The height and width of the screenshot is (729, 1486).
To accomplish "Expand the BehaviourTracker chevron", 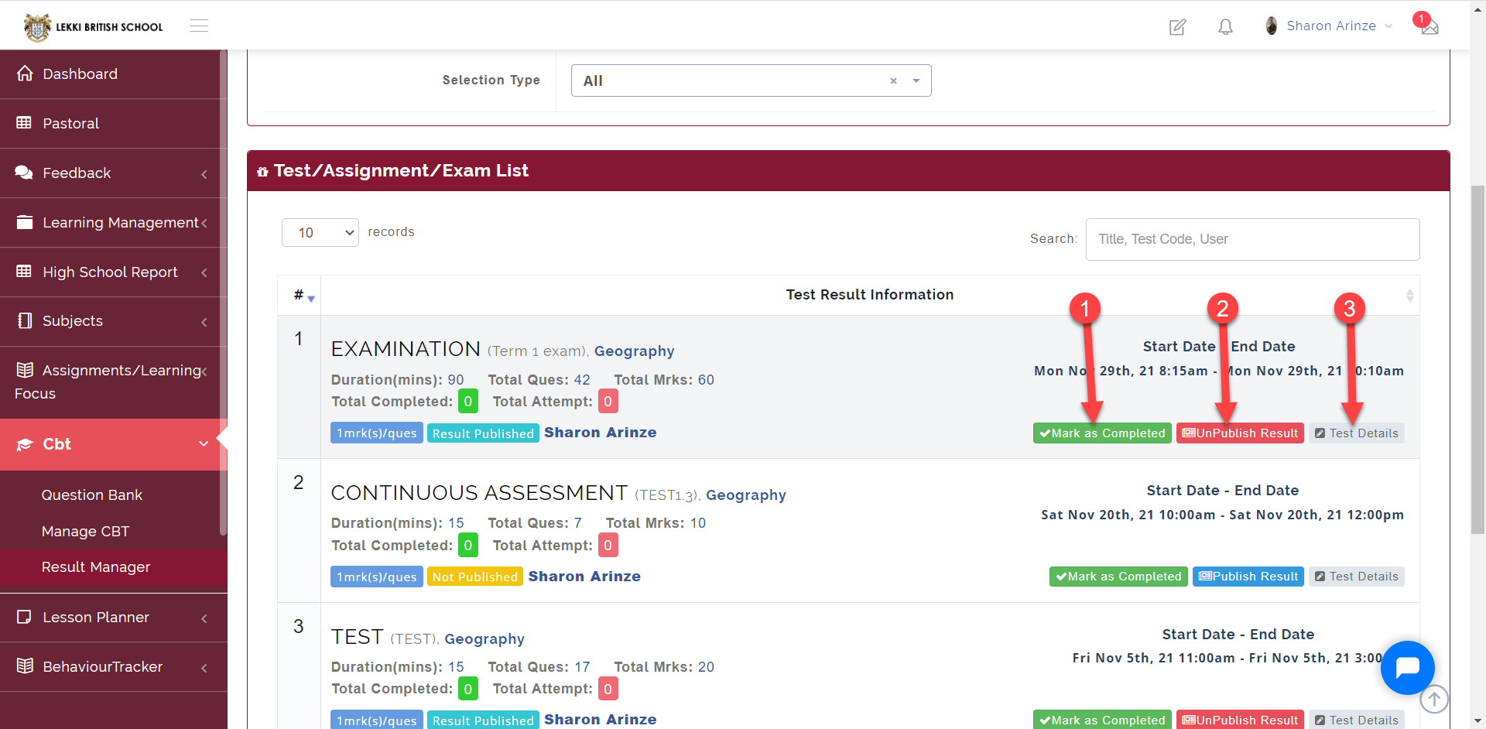I will coord(204,668).
